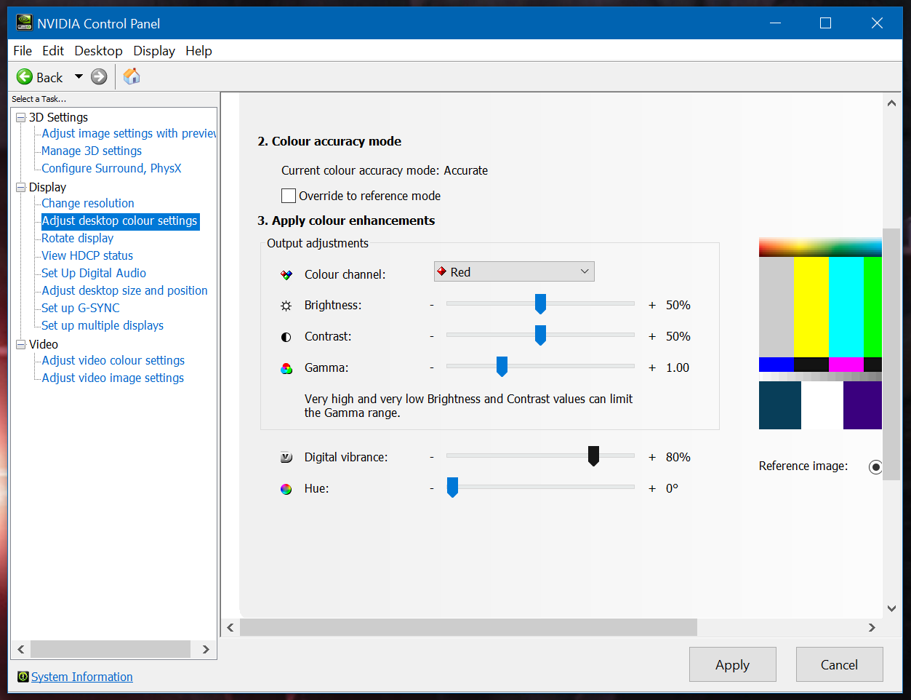The height and width of the screenshot is (700, 911).
Task: Collapse the 3D Settings tree node
Action: click(20, 118)
